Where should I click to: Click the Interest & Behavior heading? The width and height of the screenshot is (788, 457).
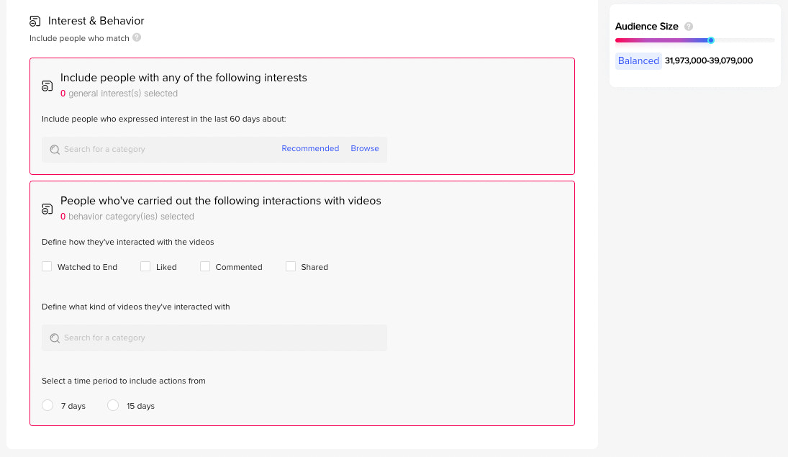(x=96, y=21)
